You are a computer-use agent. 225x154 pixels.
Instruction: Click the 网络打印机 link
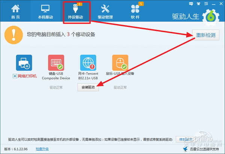click(x=27, y=76)
